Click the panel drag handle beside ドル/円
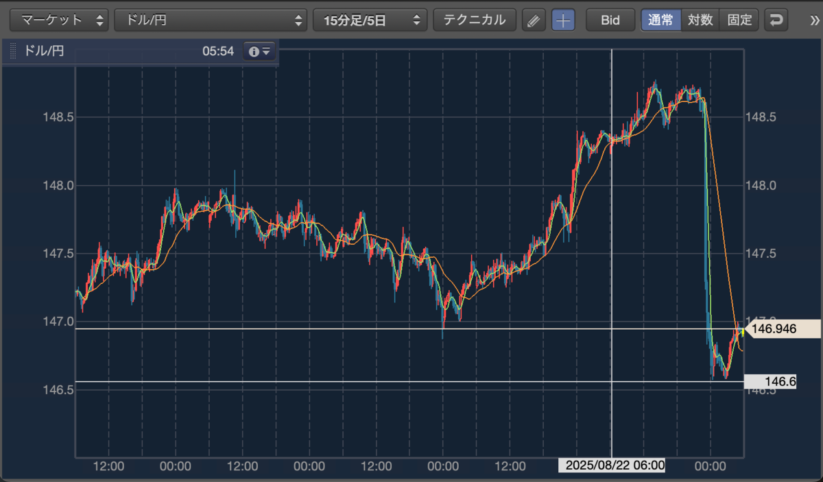The width and height of the screenshot is (823, 482). (12, 51)
